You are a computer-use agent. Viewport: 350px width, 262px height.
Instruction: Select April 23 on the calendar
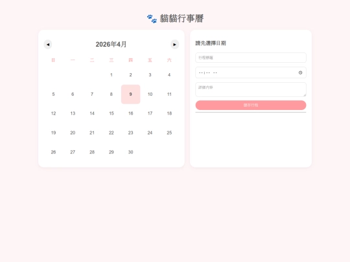coord(130,133)
